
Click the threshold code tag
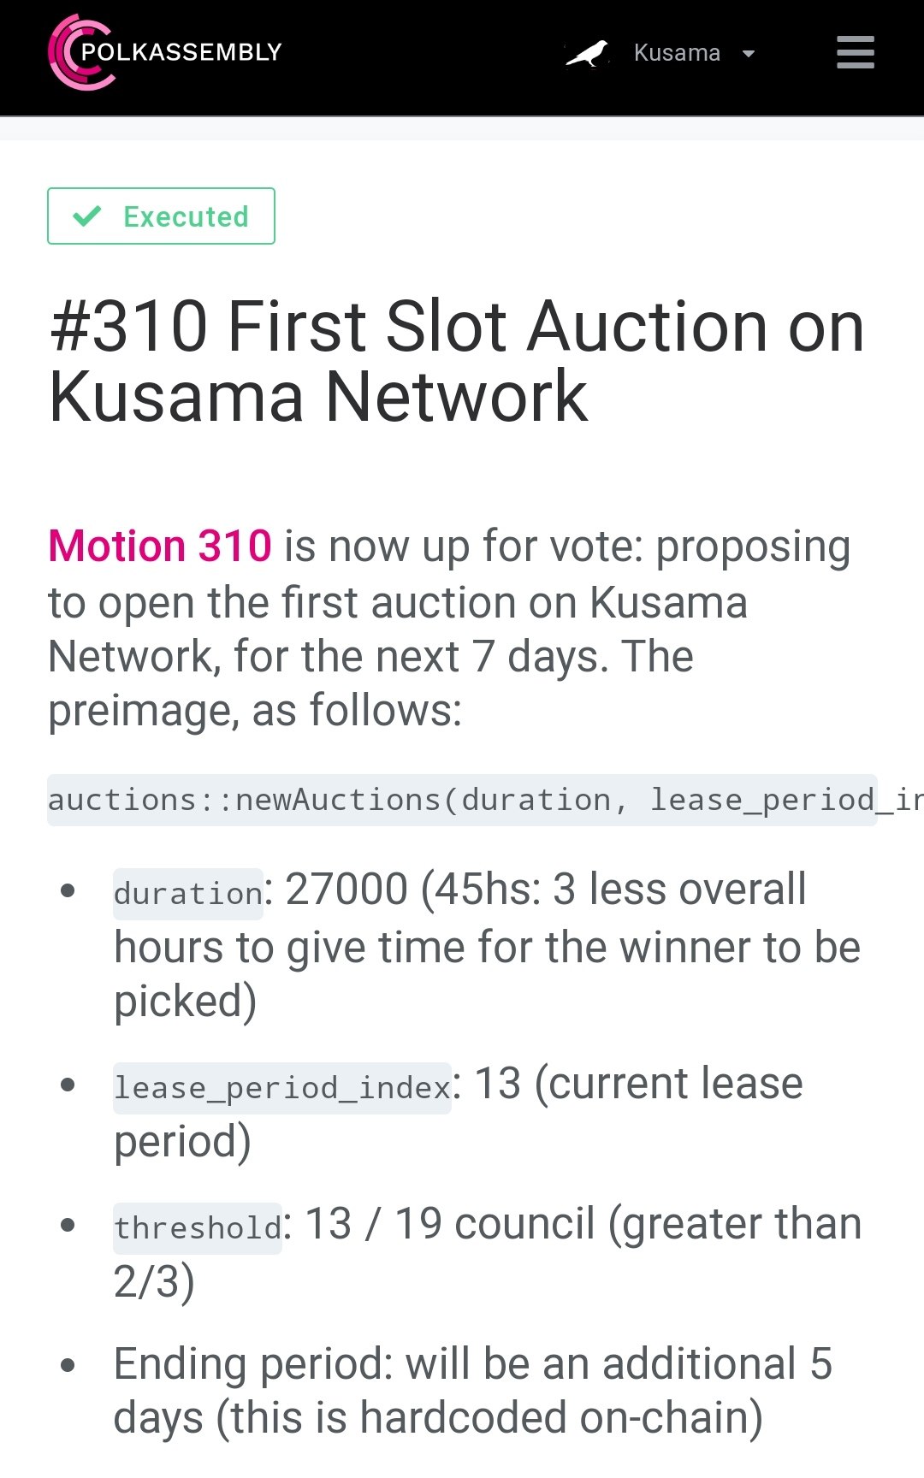[x=198, y=1227]
